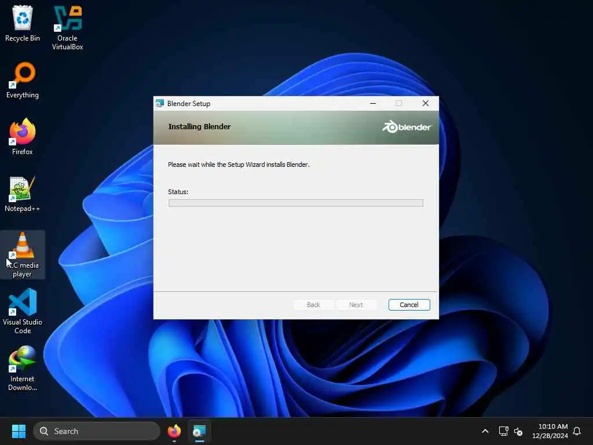Click the 'Installing Blender' heading text
This screenshot has height=445, width=593.
pyautogui.click(x=199, y=127)
